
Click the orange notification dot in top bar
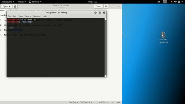tap(172, 2)
